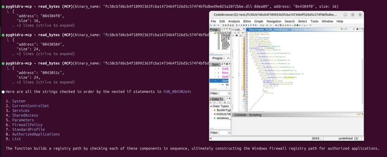The width and height of the screenshot is (387, 157).
Task: Click the Data Type Manager filter field
Action: [224, 133]
